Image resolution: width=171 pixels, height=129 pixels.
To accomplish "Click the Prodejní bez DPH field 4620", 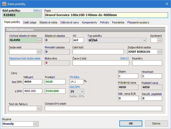I will [x=55, y=82].
